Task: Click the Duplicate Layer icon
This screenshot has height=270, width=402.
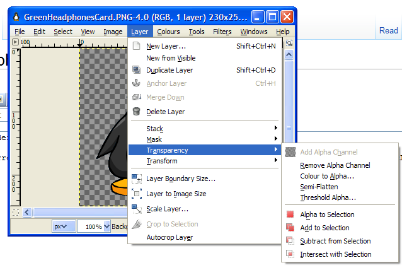Action: tap(136, 69)
